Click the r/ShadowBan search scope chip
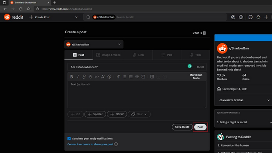Viewport: 272px width, 153px height. tap(104, 17)
